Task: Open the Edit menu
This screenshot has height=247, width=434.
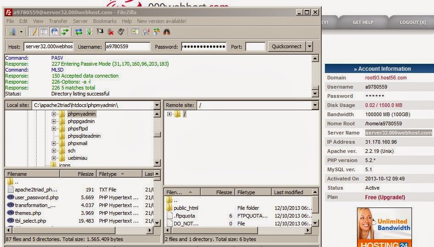Action: point(23,21)
